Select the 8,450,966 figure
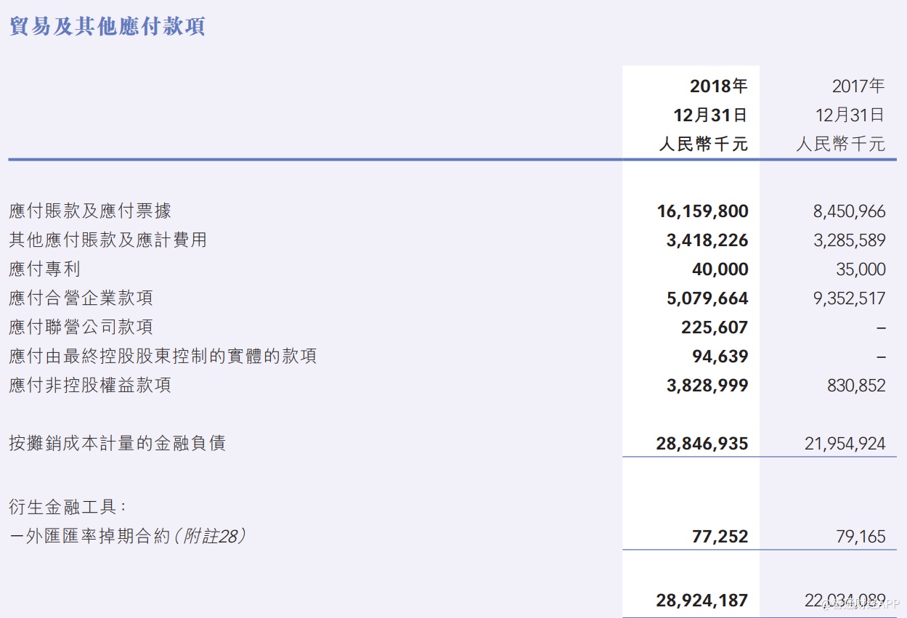Screen dimensions: 907x618 coord(849,211)
